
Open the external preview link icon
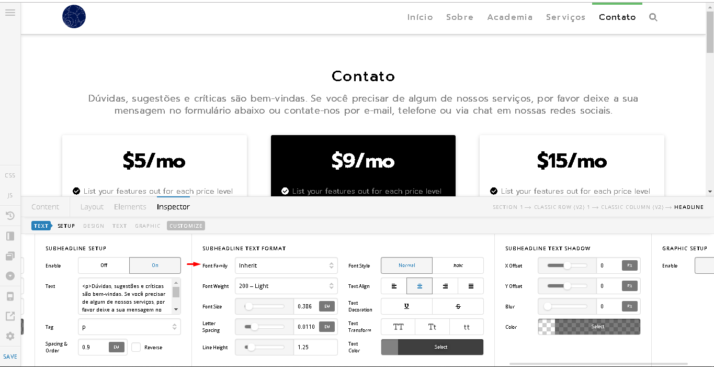(x=10, y=316)
